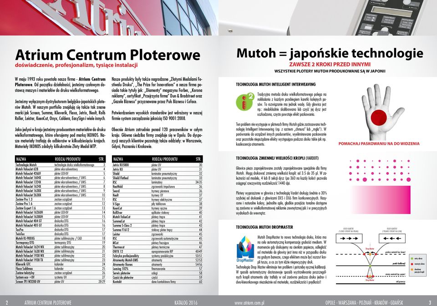
Task: Select the 'Mutoh RJ-900XG' row
Action: click(60, 239)
